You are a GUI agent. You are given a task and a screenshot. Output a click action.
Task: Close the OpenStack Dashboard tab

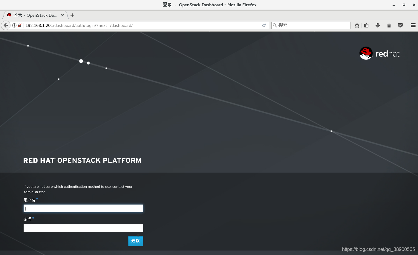pos(62,15)
